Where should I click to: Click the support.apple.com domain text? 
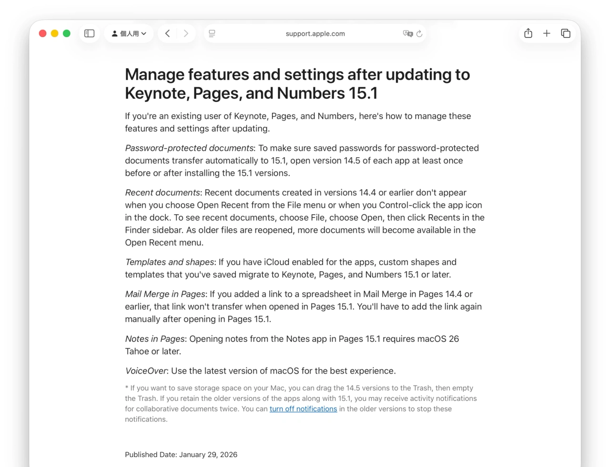(x=315, y=33)
